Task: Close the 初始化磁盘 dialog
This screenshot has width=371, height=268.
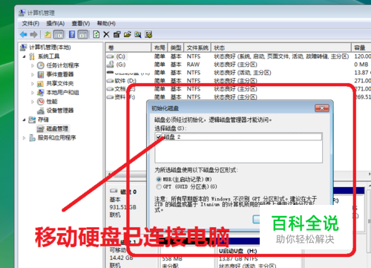Action: click(322, 108)
